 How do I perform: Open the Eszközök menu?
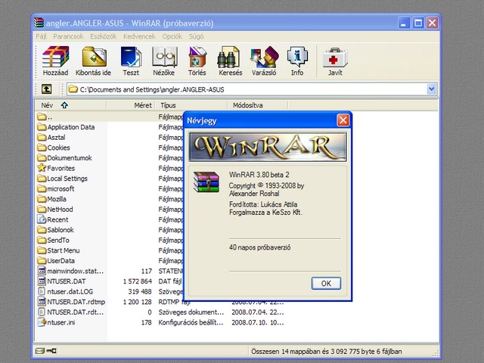pos(104,36)
